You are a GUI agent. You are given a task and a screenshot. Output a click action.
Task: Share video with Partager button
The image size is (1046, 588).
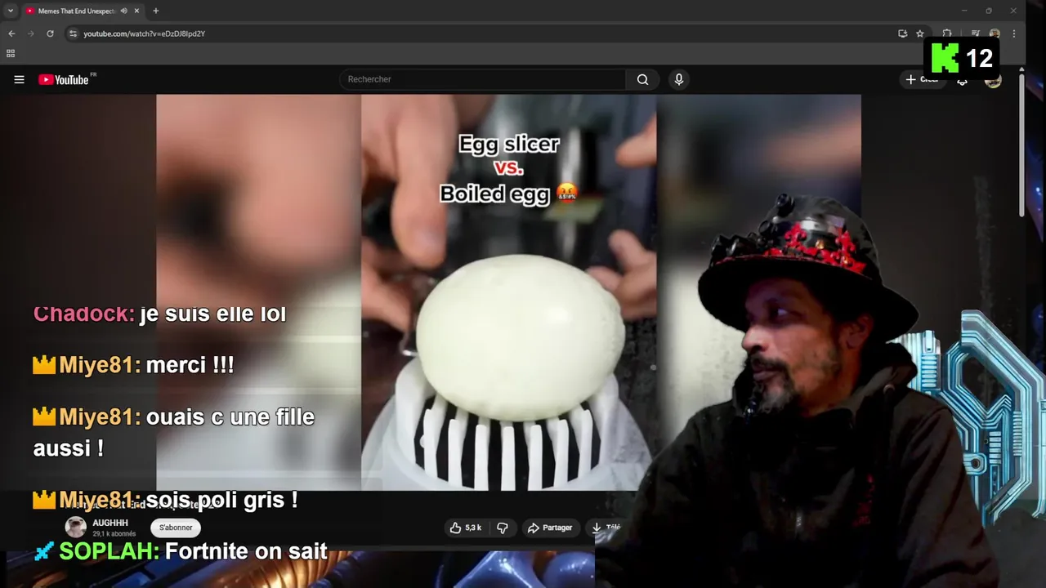click(x=550, y=528)
